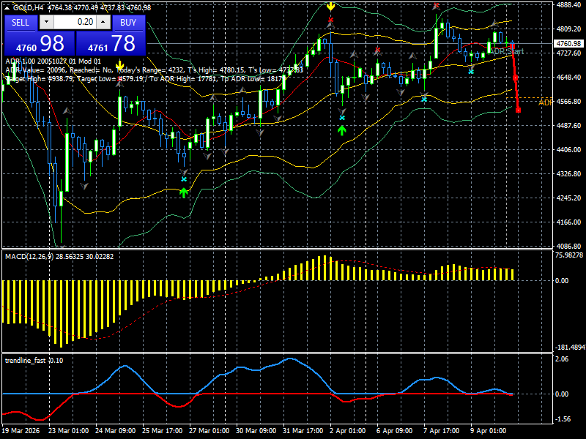Click the 19 Mar 2026 date label
This screenshot has height=439, width=586.
point(21,430)
